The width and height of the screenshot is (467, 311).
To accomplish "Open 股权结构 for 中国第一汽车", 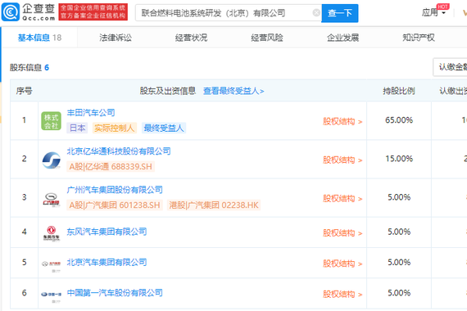I will (x=342, y=295).
